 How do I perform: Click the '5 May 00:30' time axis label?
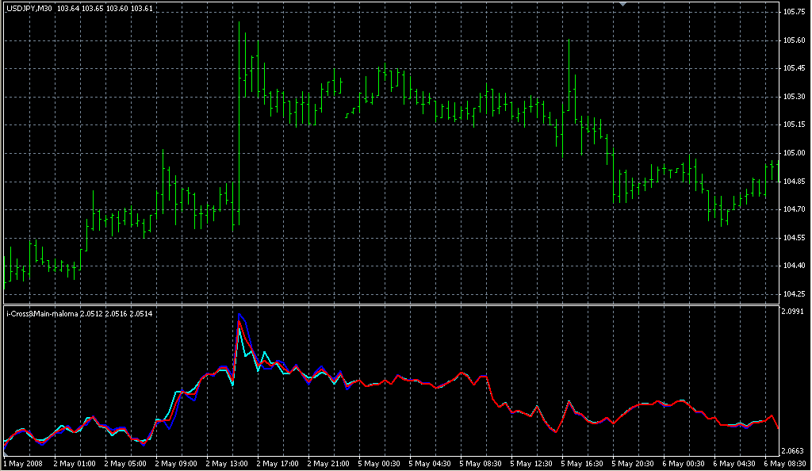coord(380,463)
